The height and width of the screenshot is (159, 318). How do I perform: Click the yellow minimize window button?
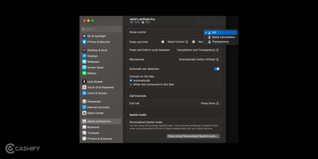[x=89, y=21]
